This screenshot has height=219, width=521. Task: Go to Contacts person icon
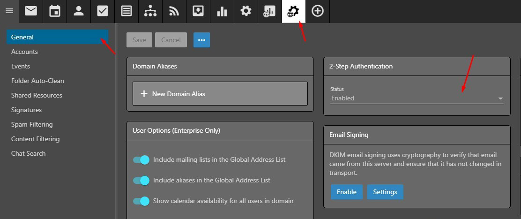point(79,11)
